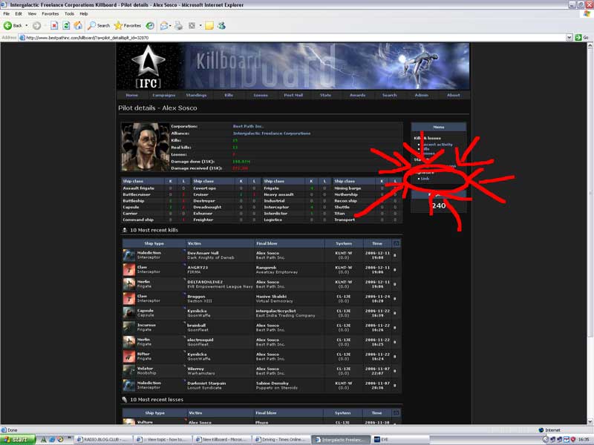Open the killboard Search navigation link

pos(389,95)
